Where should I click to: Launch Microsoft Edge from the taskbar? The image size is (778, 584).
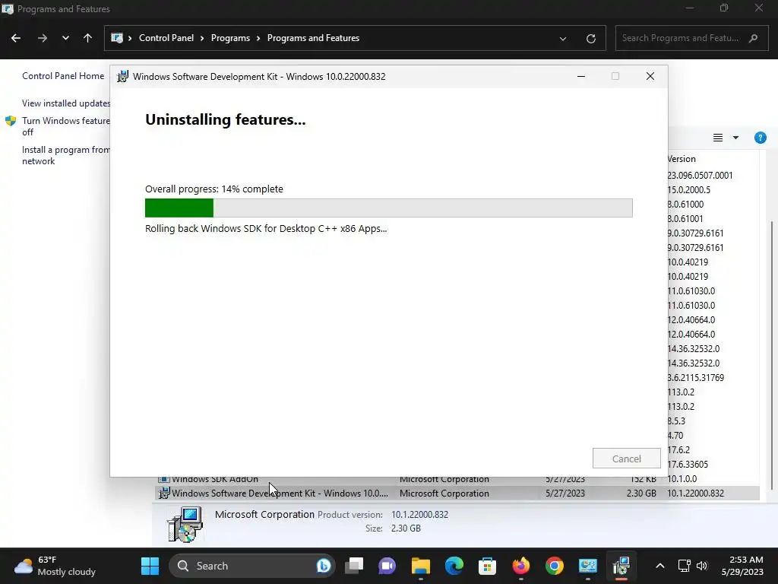(x=454, y=566)
